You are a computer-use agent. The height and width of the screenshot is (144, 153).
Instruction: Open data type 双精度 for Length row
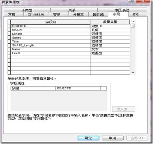pos(110,34)
